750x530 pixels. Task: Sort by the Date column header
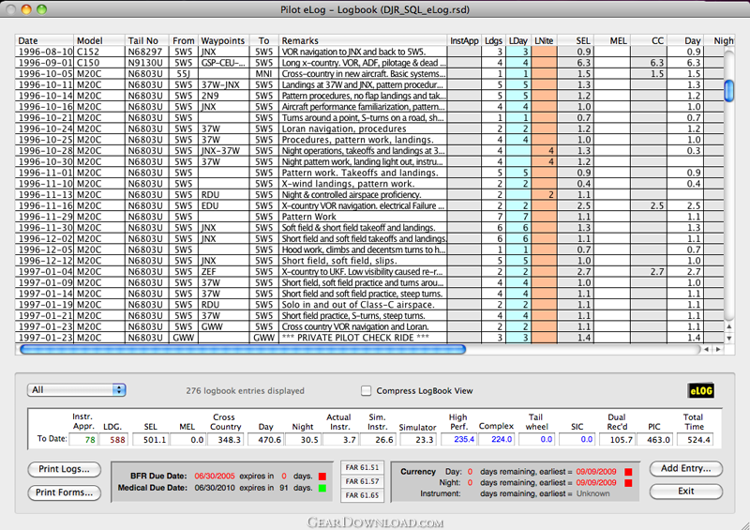(x=44, y=40)
